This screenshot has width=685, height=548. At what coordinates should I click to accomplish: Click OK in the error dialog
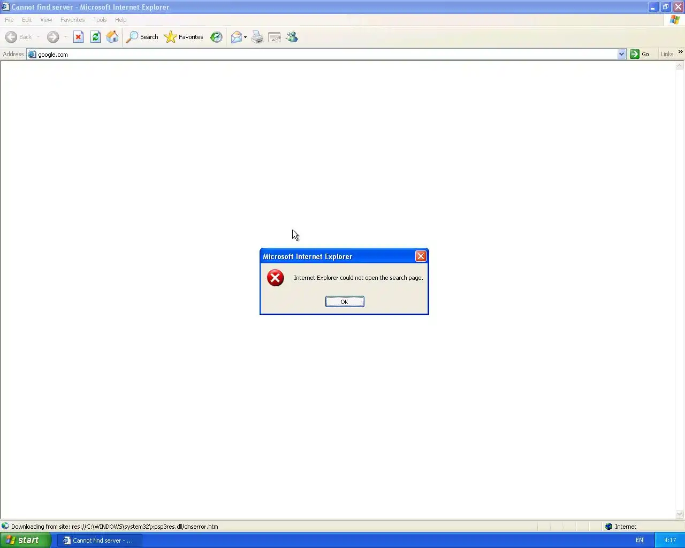(345, 302)
